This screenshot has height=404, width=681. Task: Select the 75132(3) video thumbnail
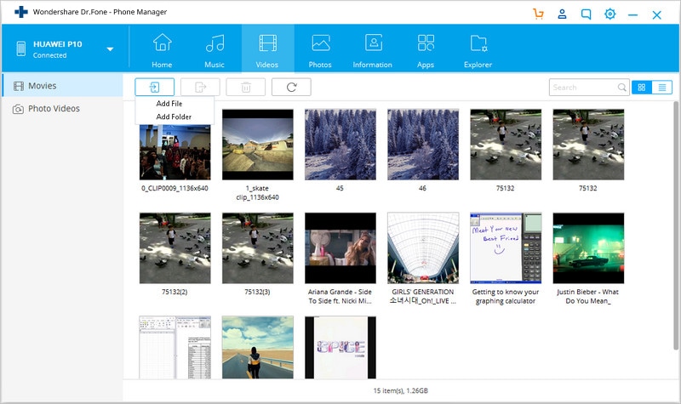pos(258,248)
